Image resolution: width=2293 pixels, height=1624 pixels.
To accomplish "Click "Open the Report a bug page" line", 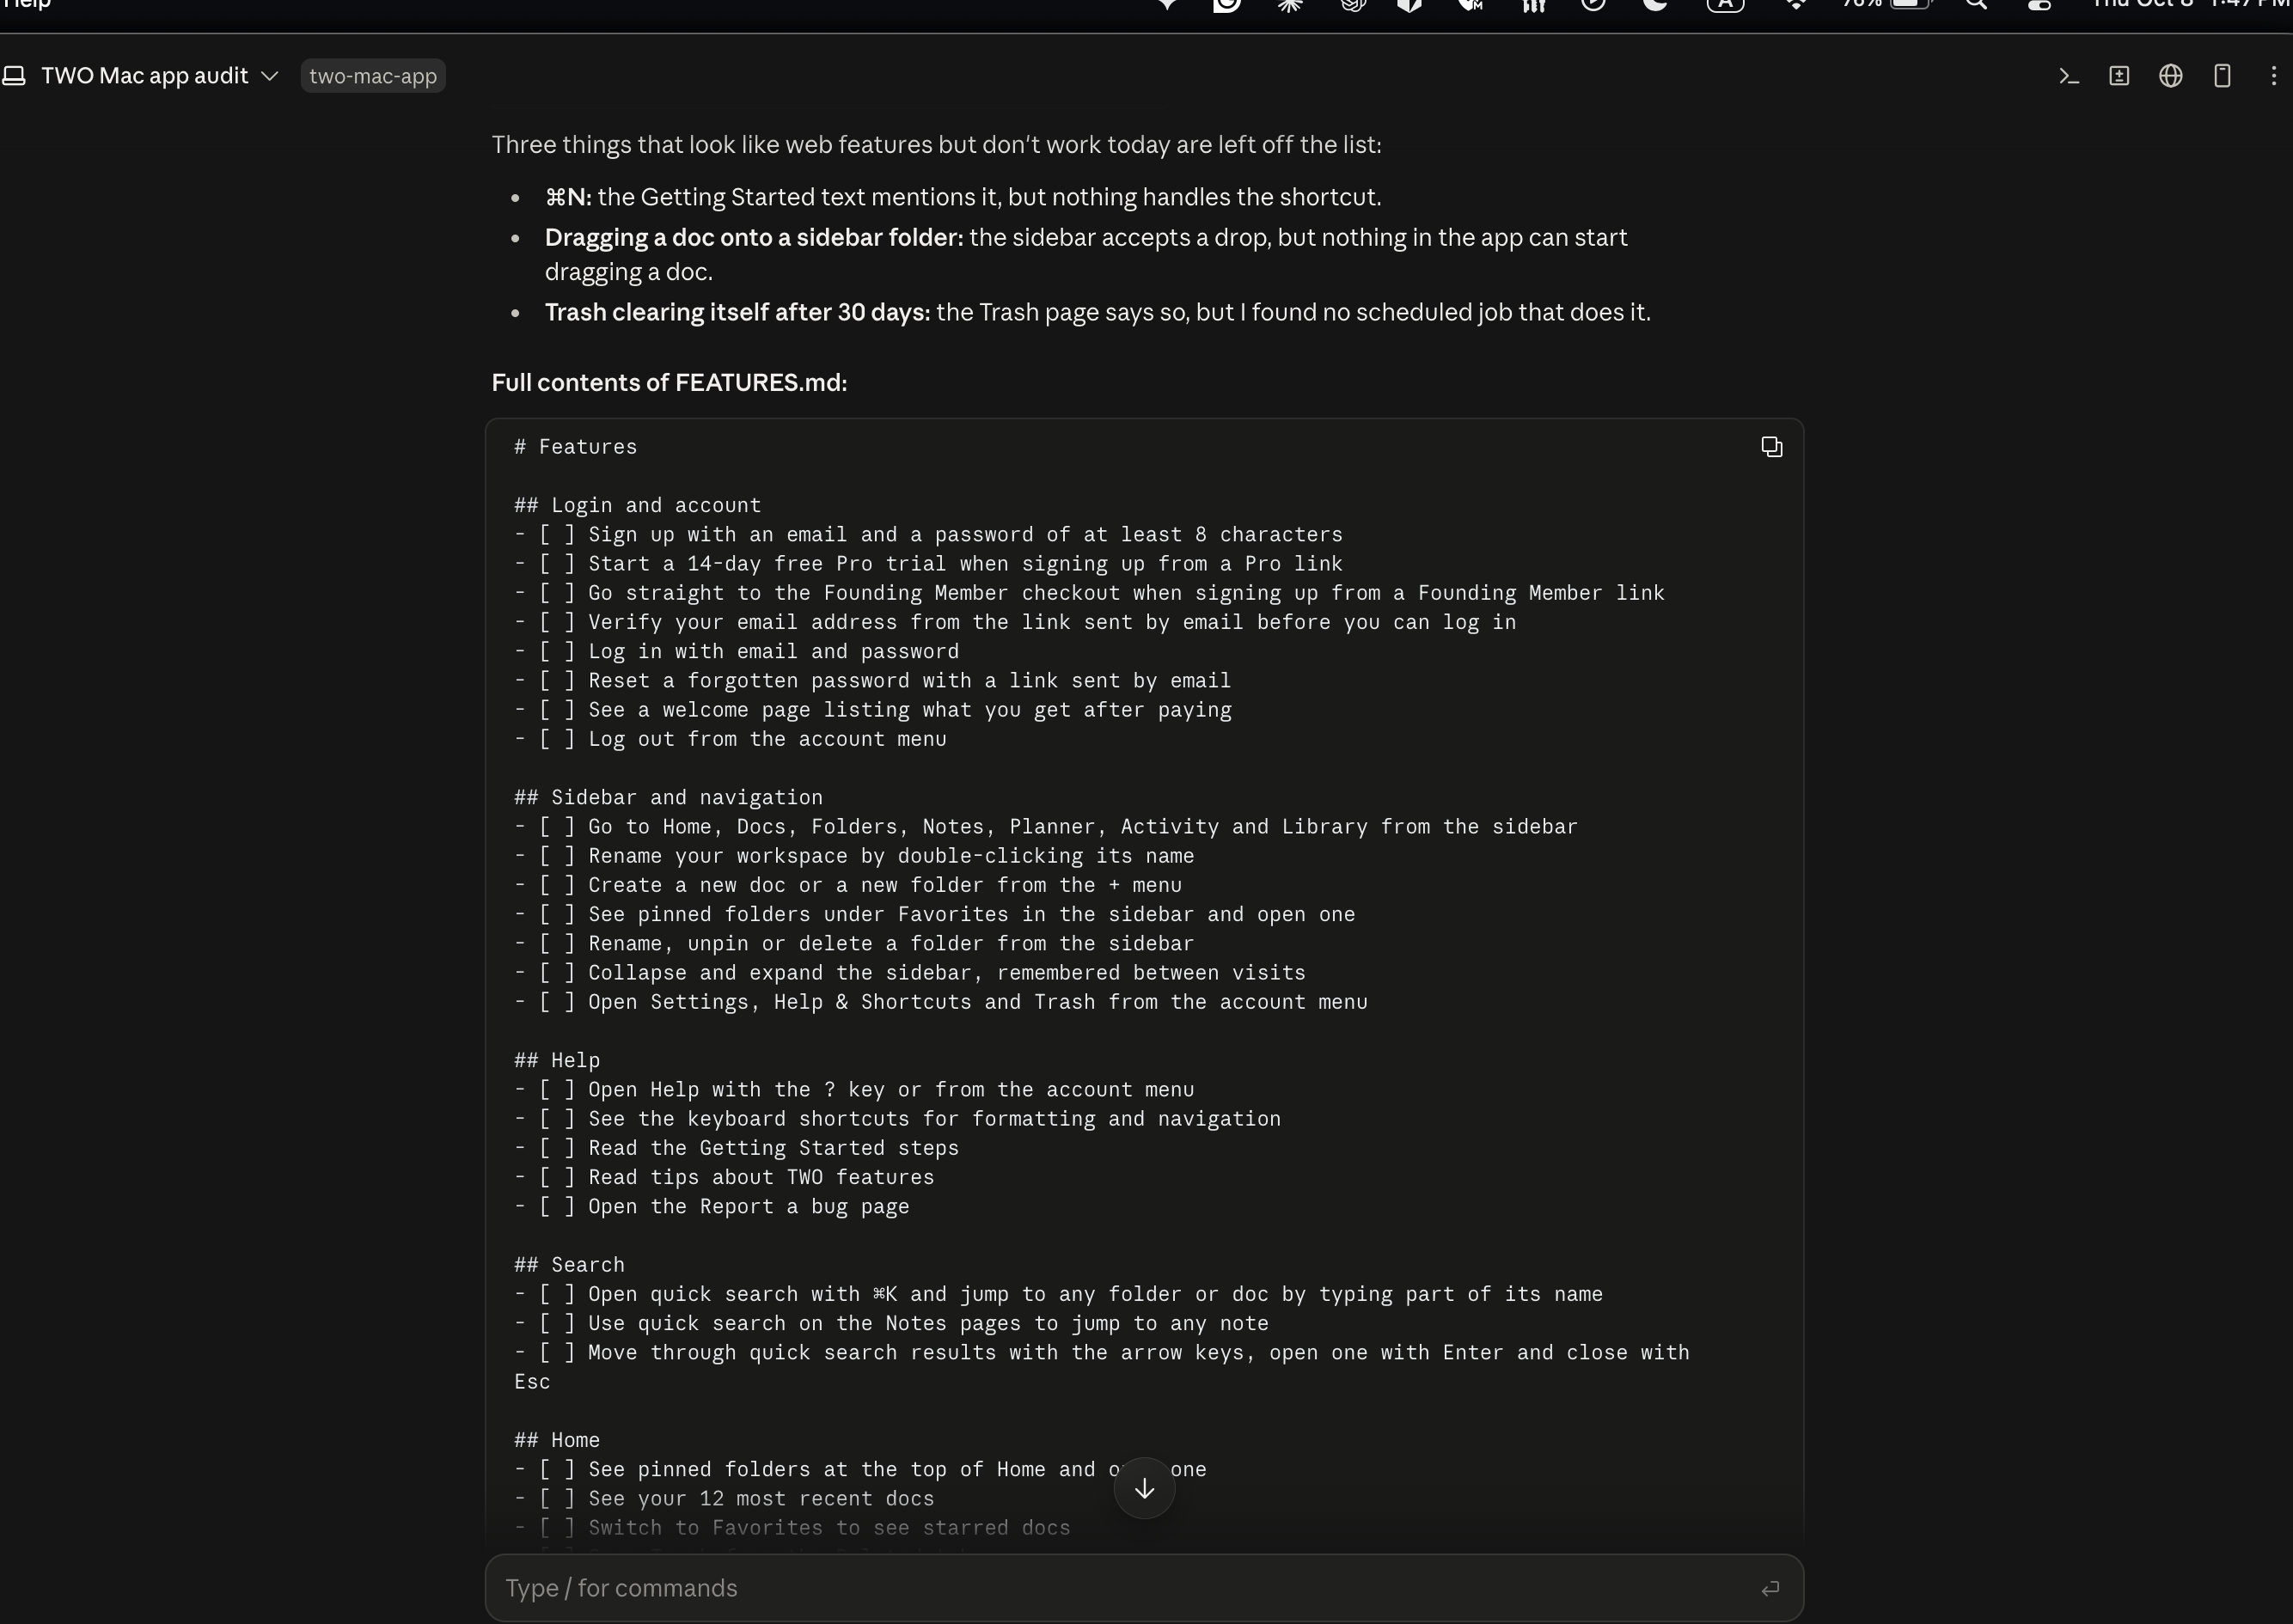I will pos(711,1206).
